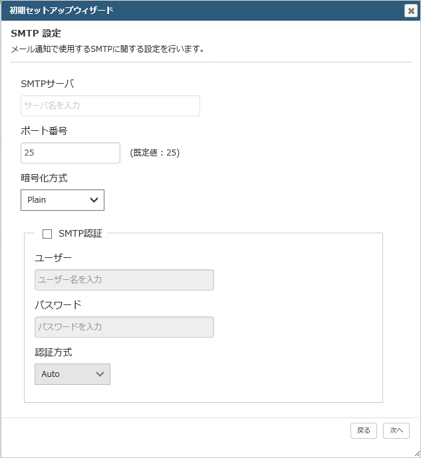This screenshot has height=458, width=421.
Task: Click the ポート番号 field showing 25
Action: click(x=70, y=153)
